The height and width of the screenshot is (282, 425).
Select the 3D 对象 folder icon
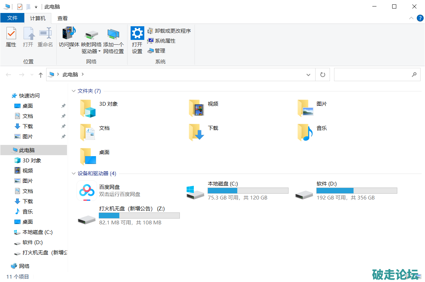point(88,108)
